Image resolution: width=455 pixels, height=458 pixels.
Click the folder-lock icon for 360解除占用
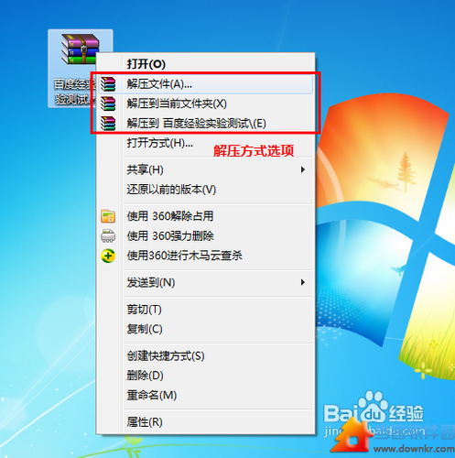[x=108, y=216]
